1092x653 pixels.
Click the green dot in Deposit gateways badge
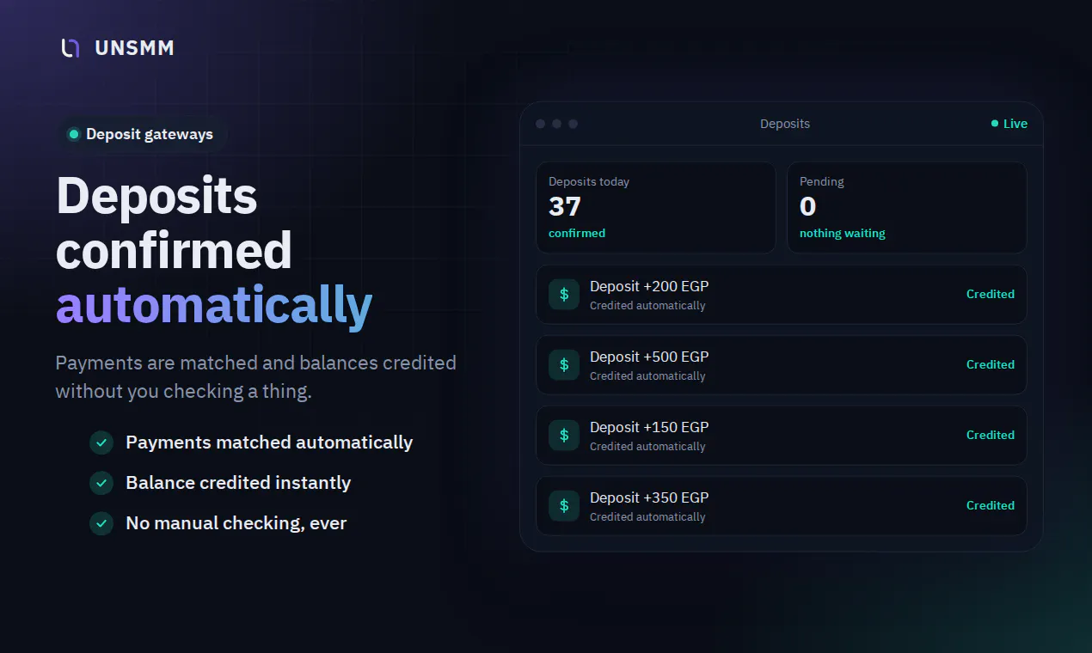coord(74,134)
